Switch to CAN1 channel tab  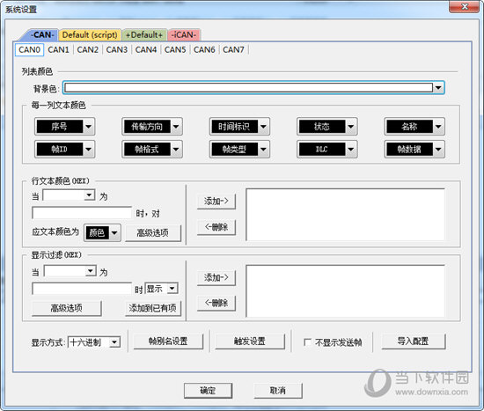pos(58,49)
